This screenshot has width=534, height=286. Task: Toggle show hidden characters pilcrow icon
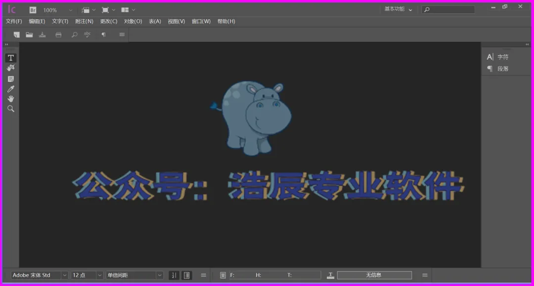pos(103,35)
